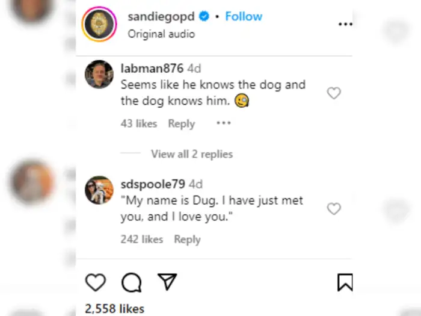421x316 pixels.
Task: View 242 likes on sdspoole79's comment
Action: [142, 239]
